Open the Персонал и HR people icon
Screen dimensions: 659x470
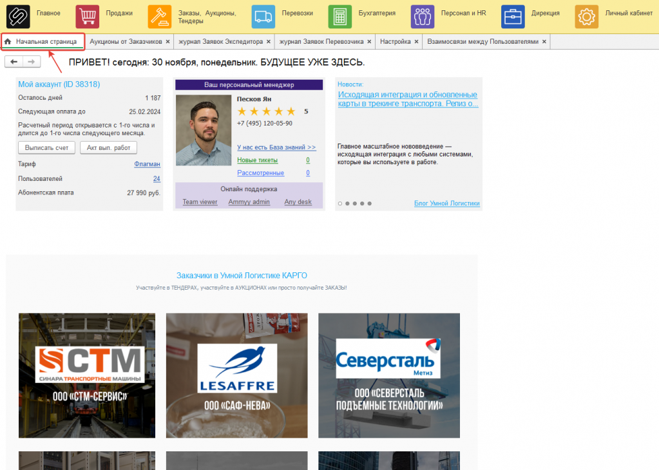pos(423,16)
